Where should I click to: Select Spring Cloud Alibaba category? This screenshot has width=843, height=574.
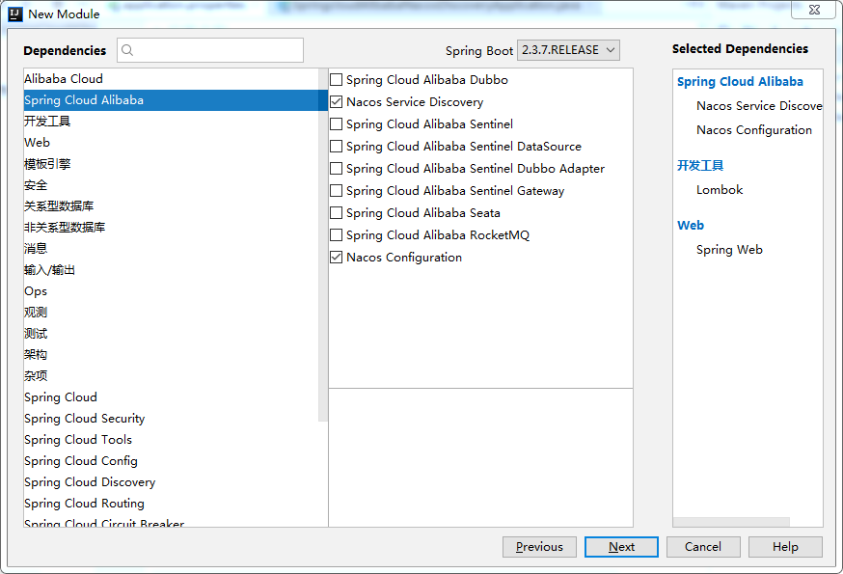coord(171,100)
